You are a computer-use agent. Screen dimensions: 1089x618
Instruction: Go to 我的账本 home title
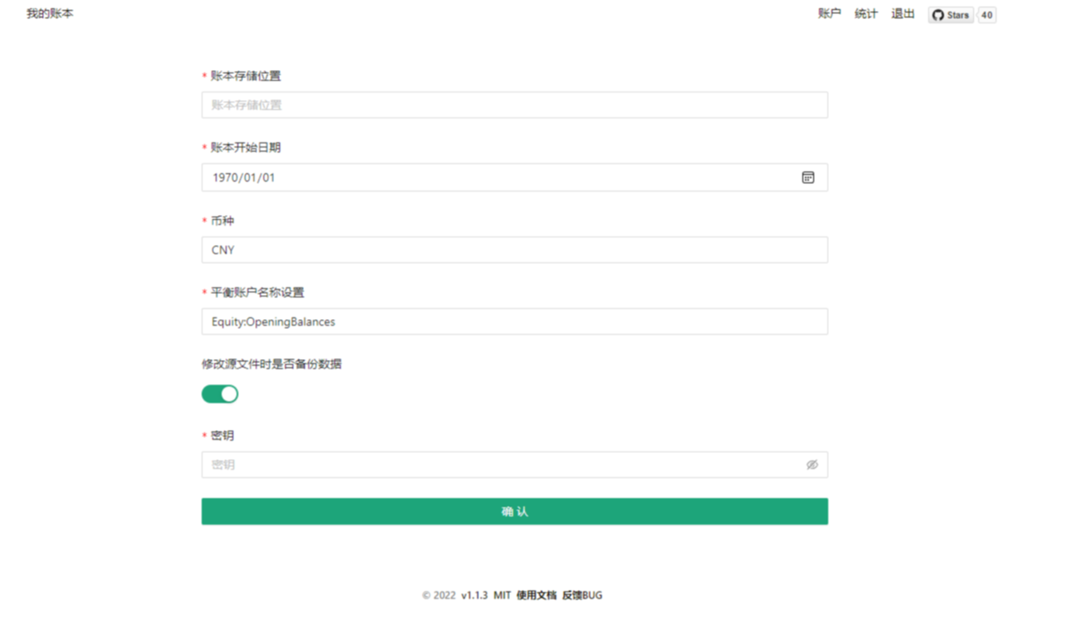50,13
